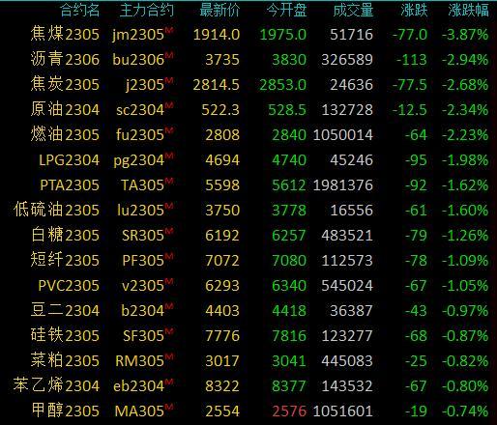Image resolution: width=497 pixels, height=425 pixels.
Task: Select the 焦炭2305 contract name
Action: click(x=65, y=84)
